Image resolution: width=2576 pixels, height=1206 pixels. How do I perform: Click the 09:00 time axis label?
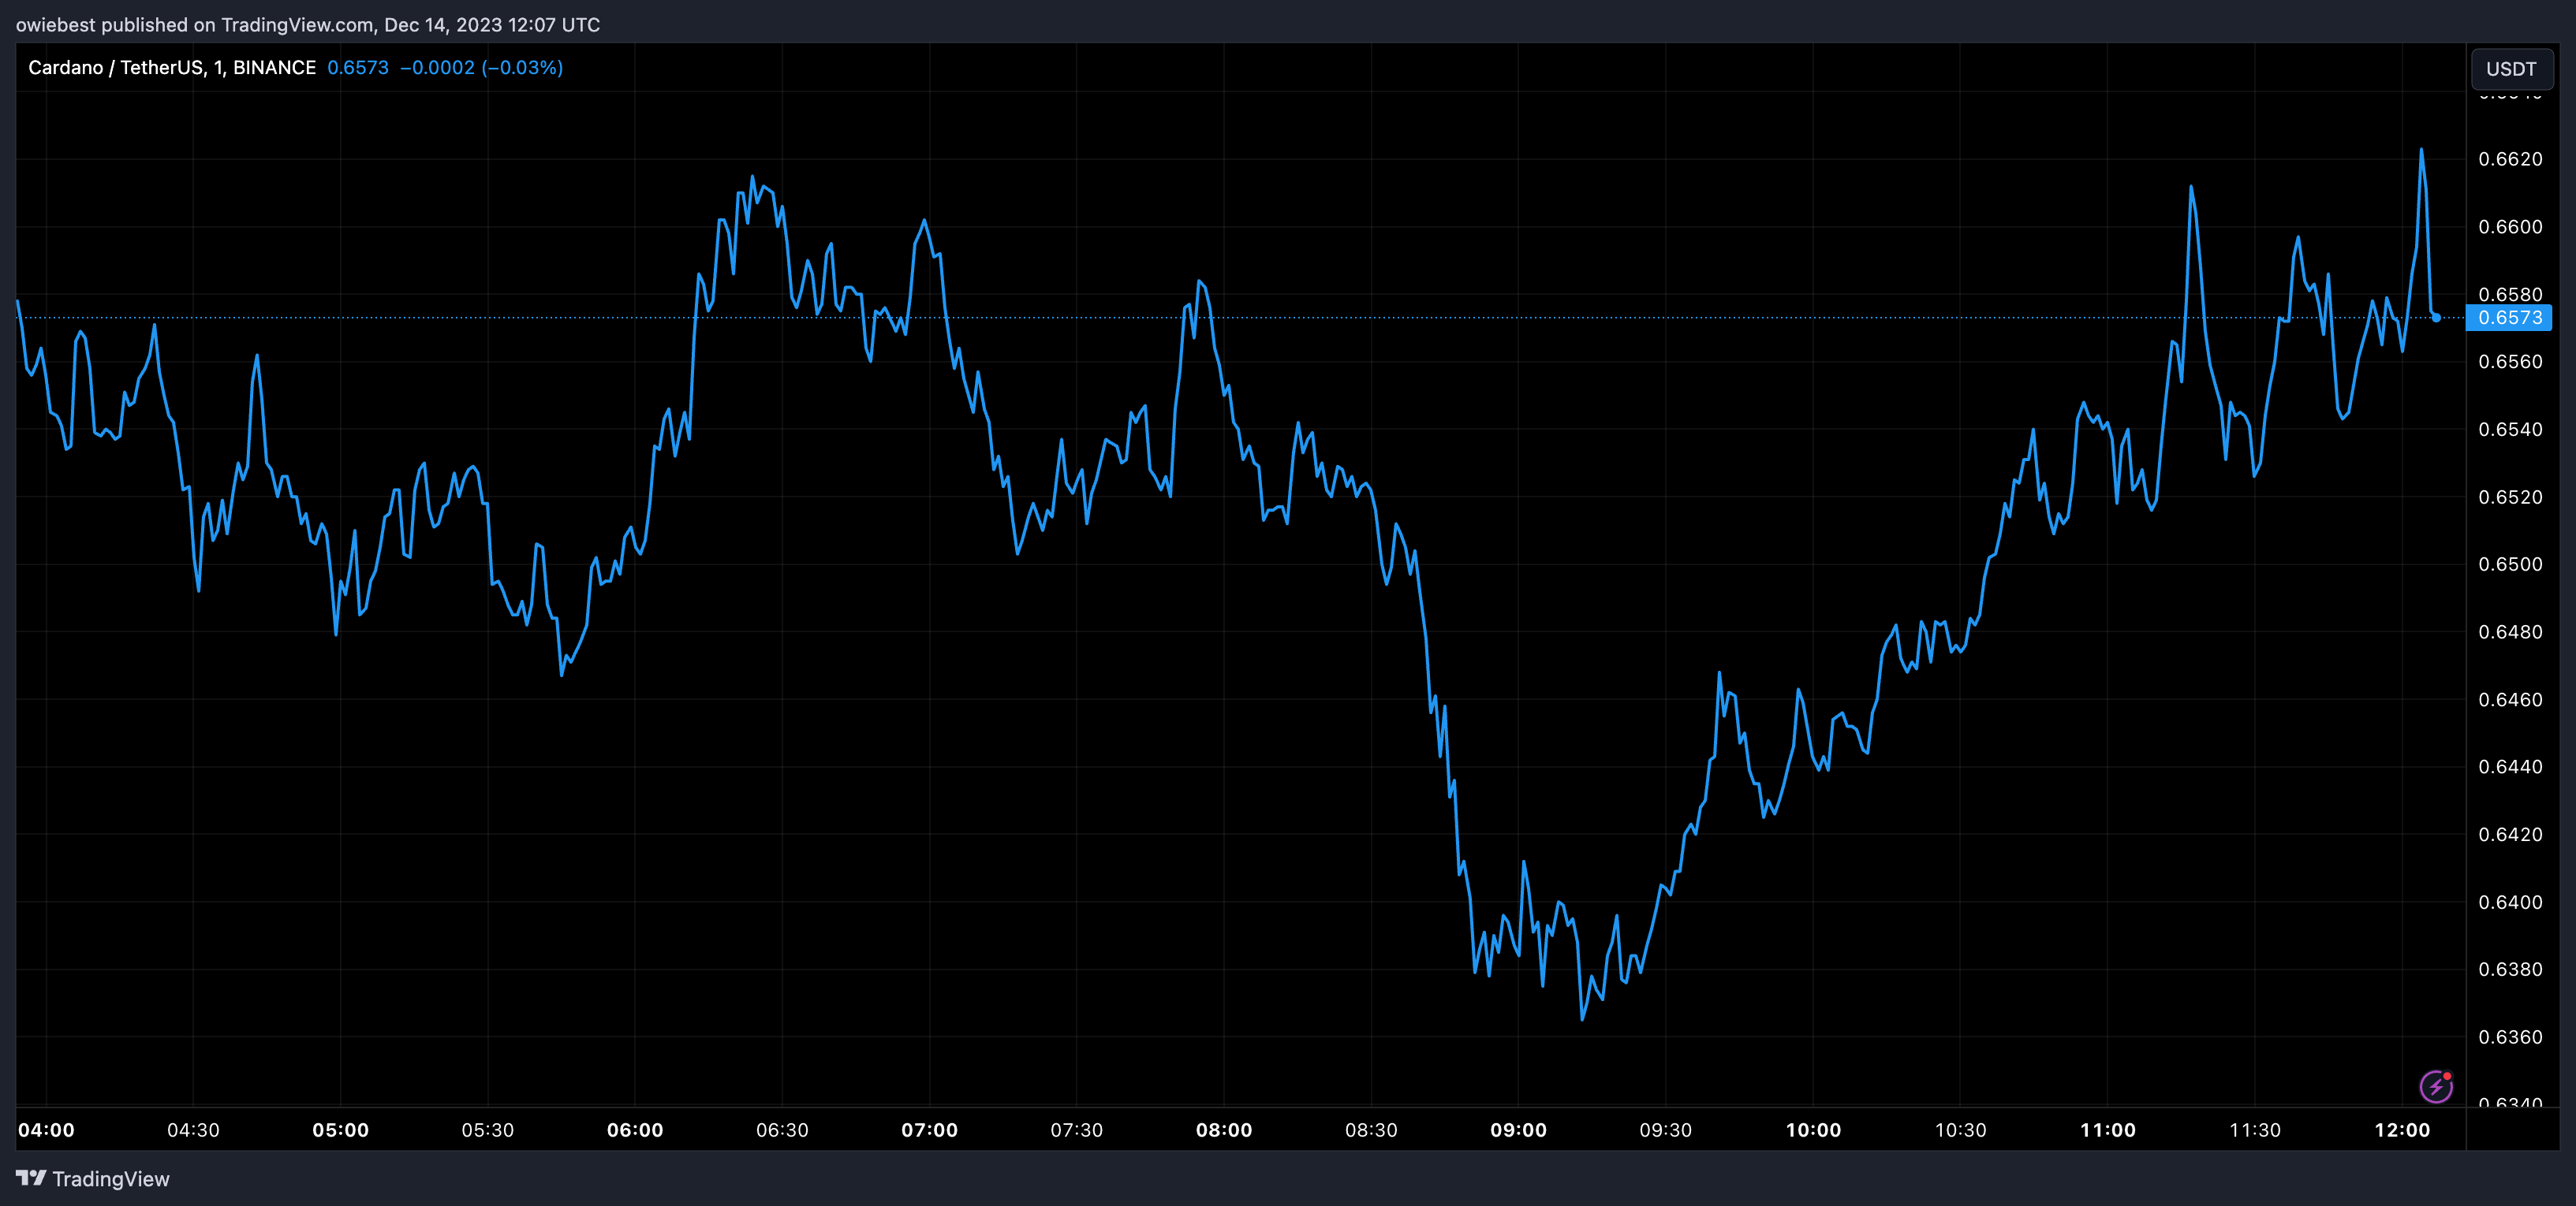coord(1519,1130)
